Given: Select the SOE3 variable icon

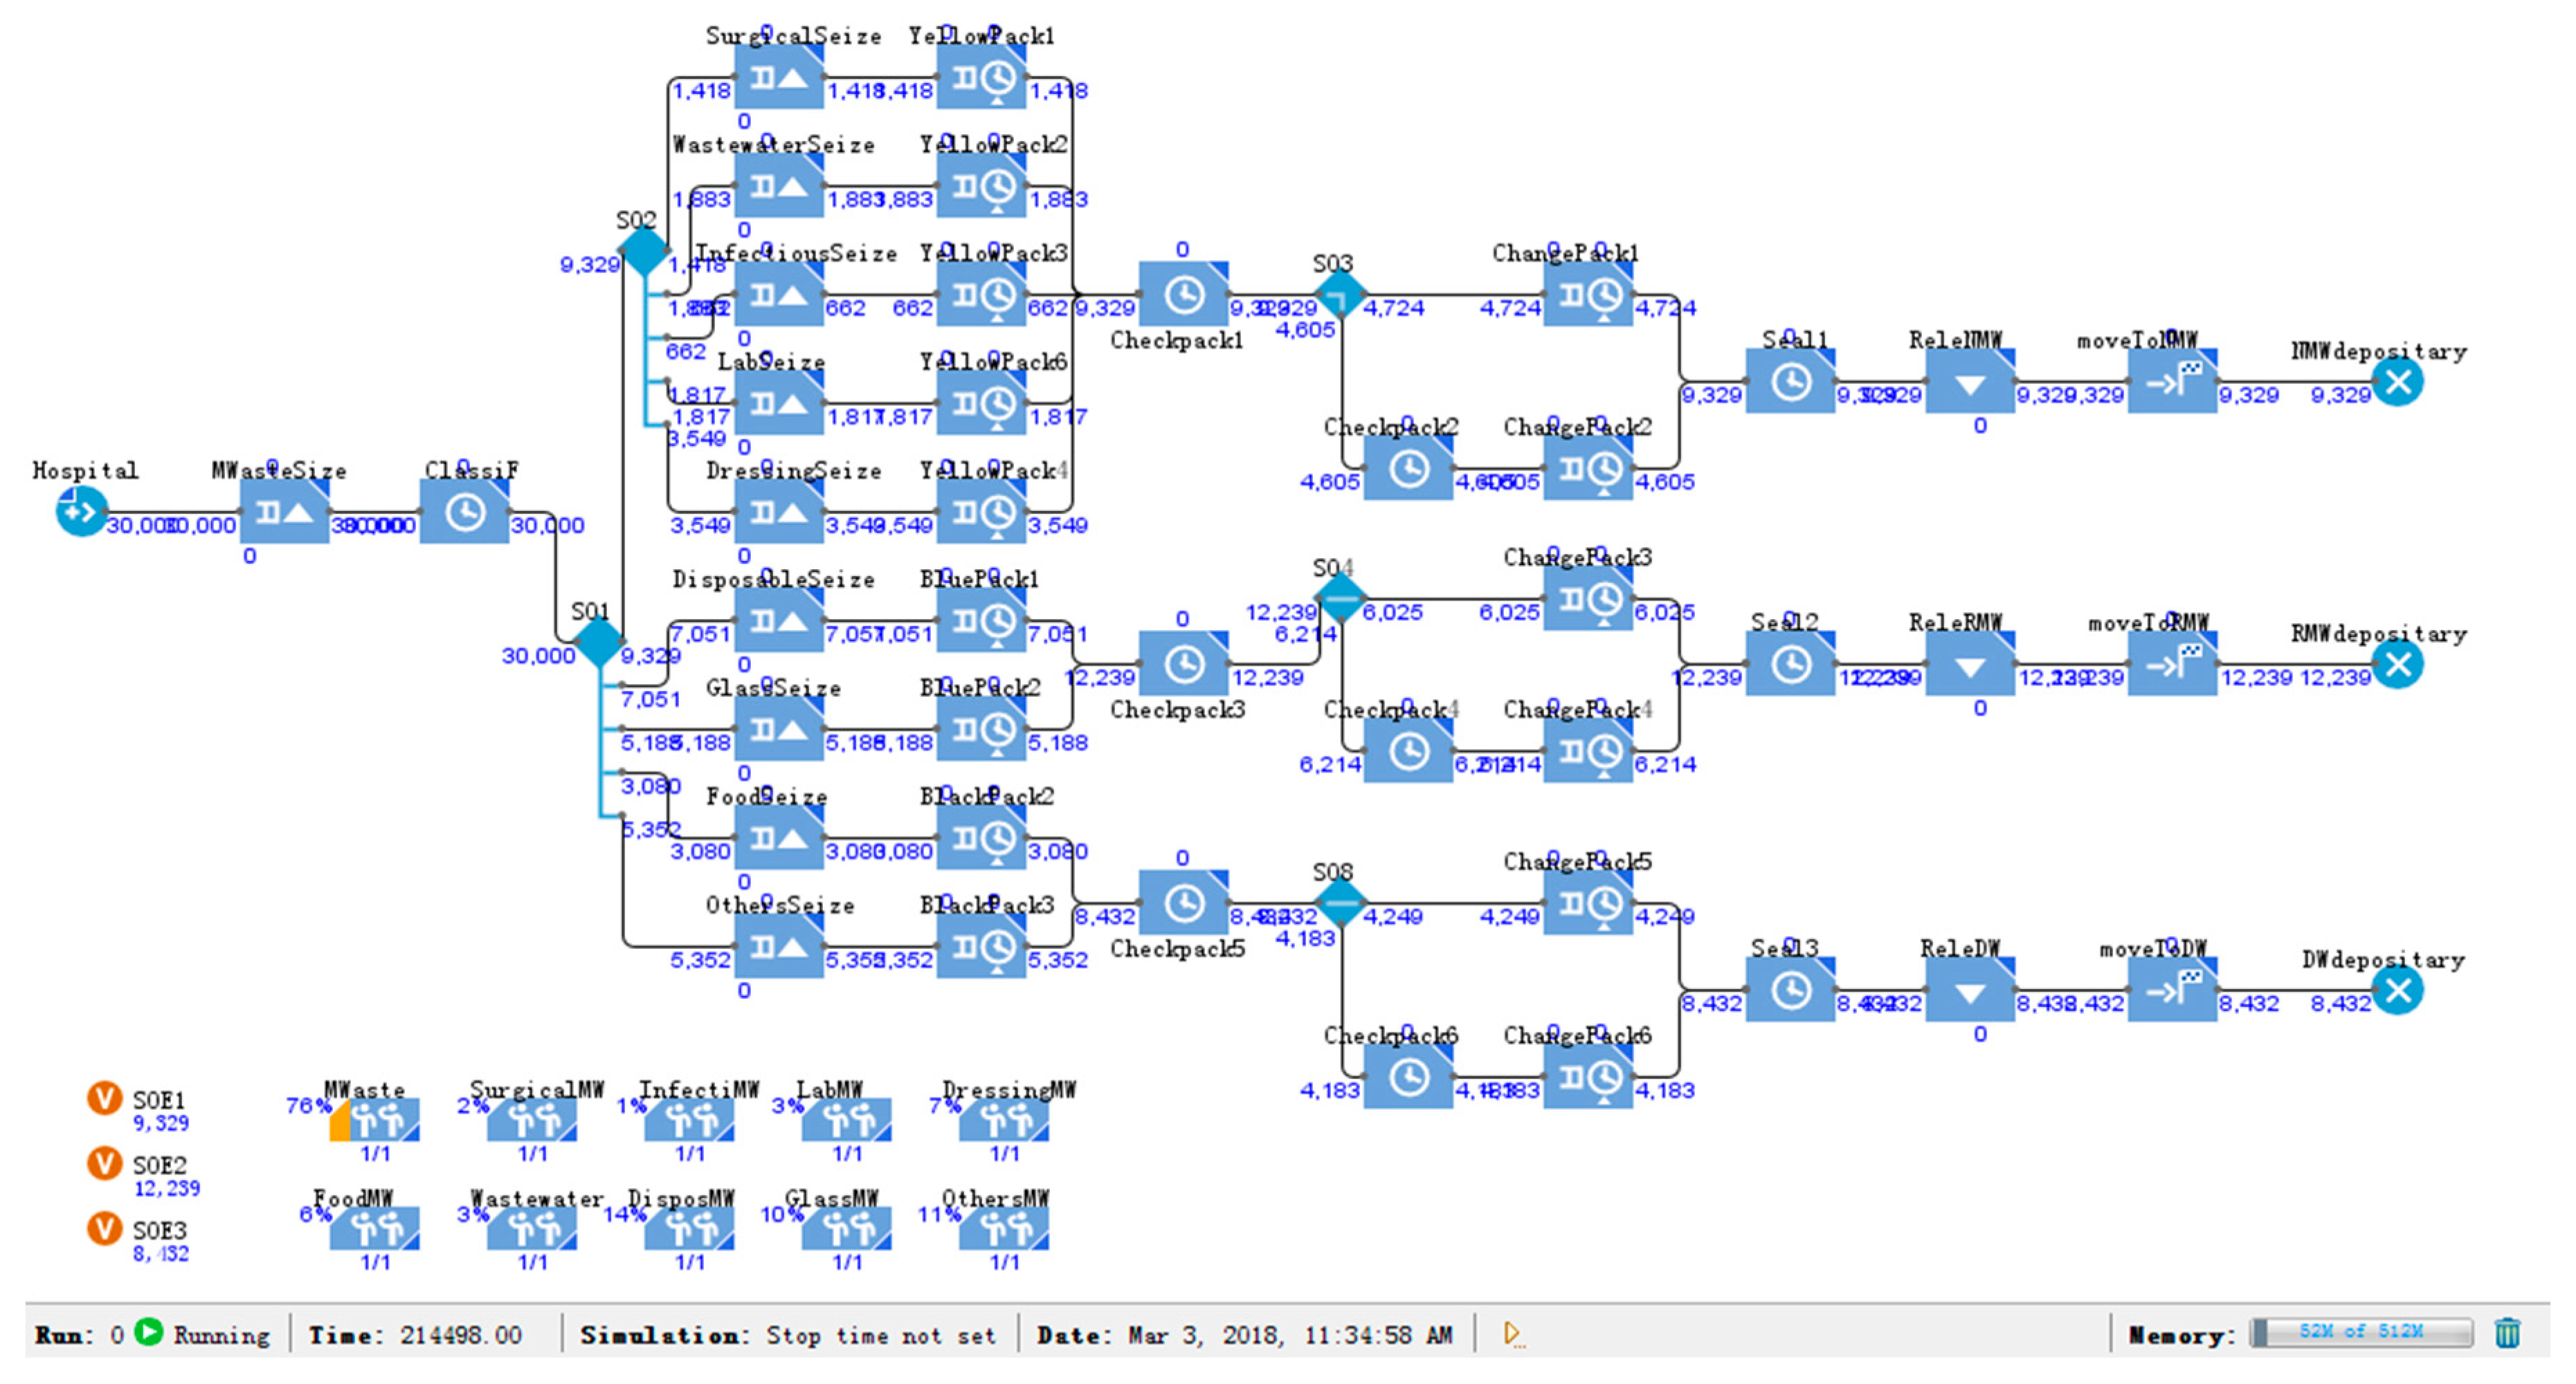Looking at the screenshot, I should pyautogui.click(x=104, y=1228).
